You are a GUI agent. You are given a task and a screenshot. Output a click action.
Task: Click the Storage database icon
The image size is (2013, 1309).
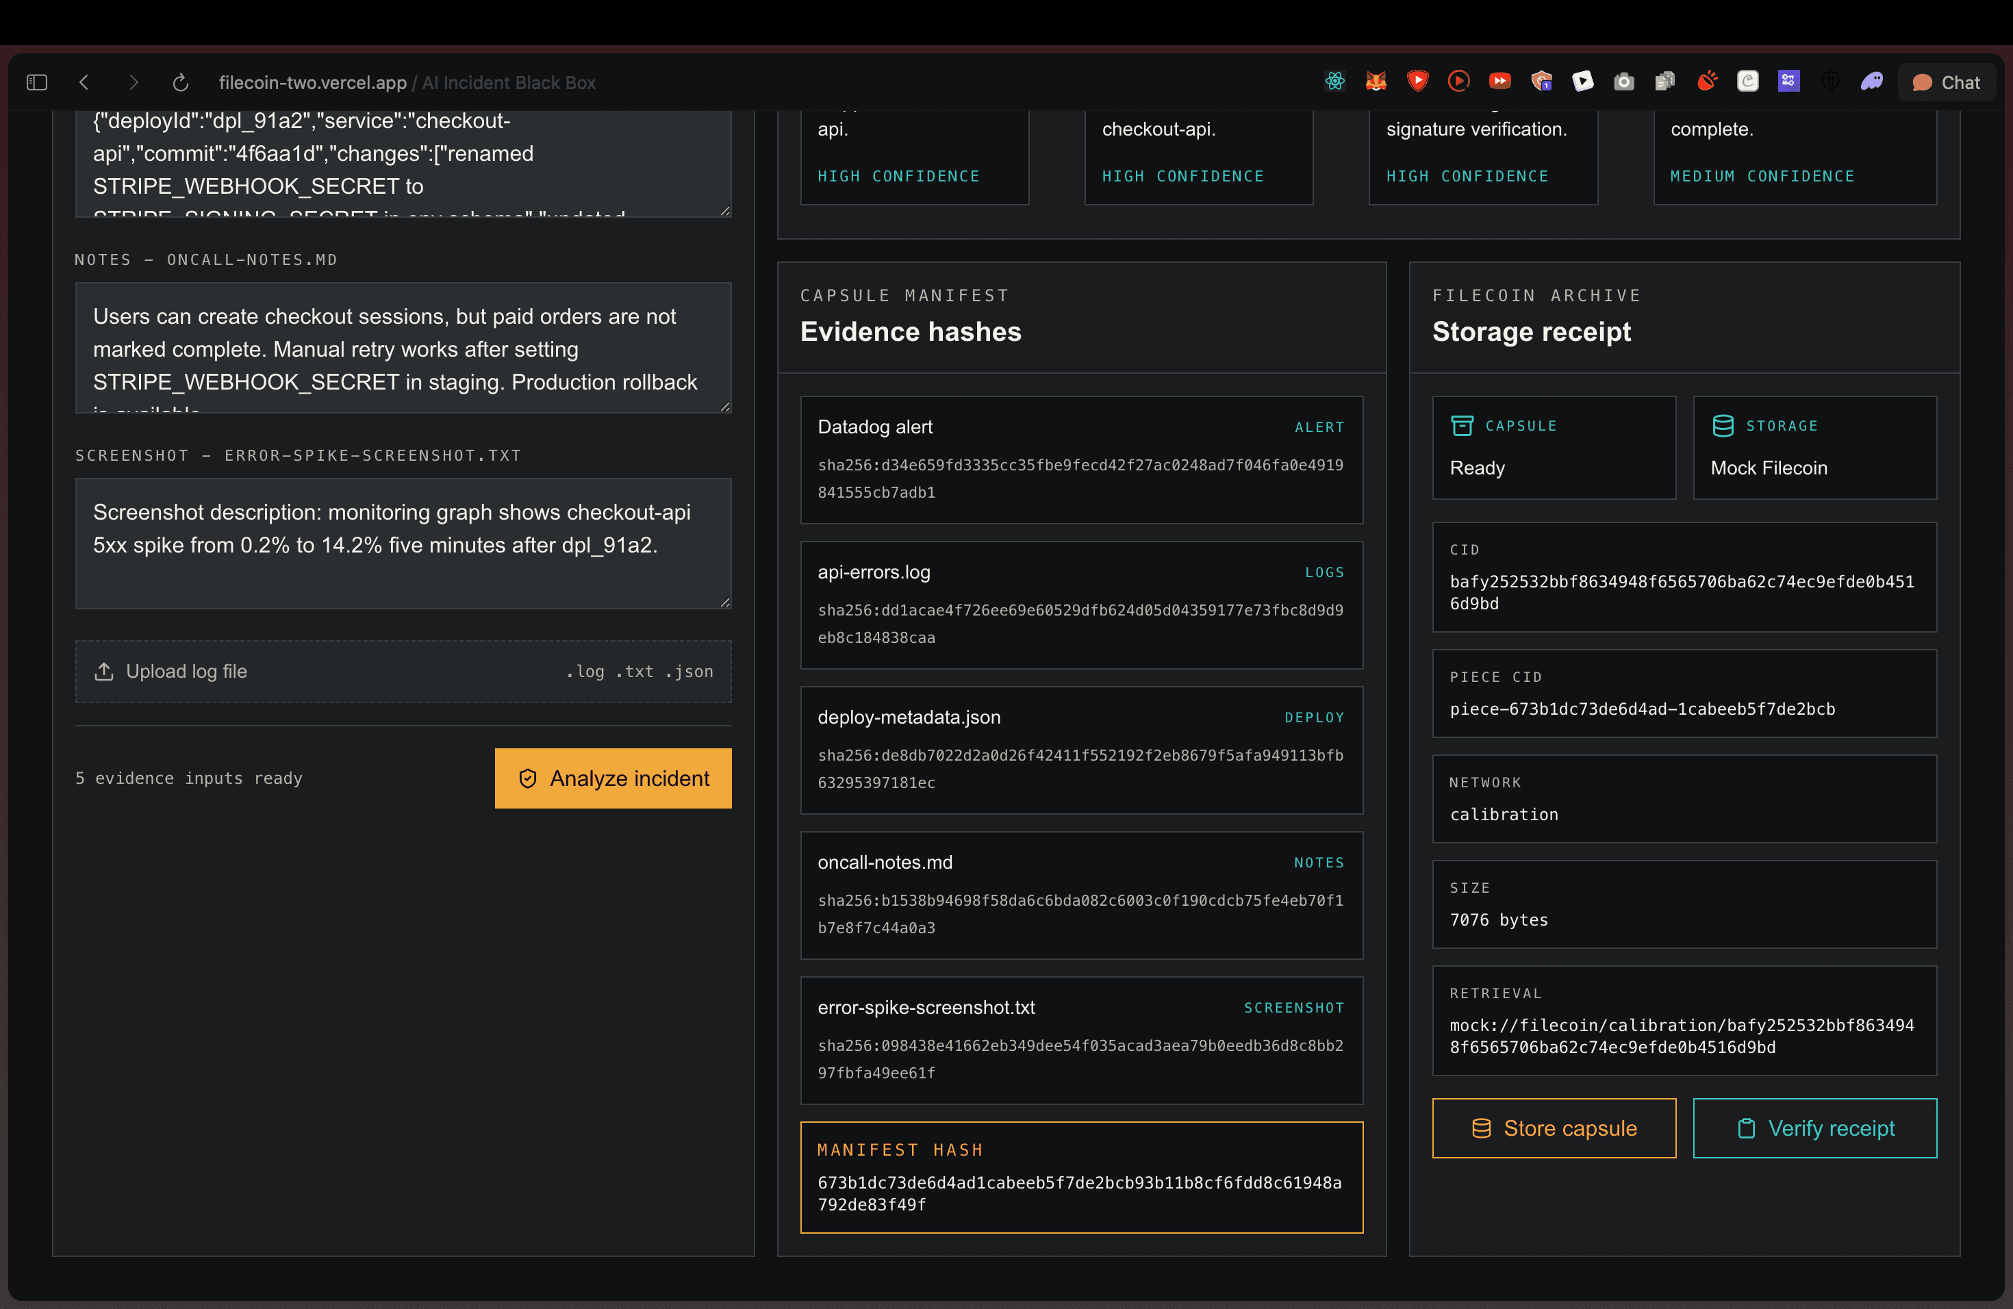[1723, 425]
